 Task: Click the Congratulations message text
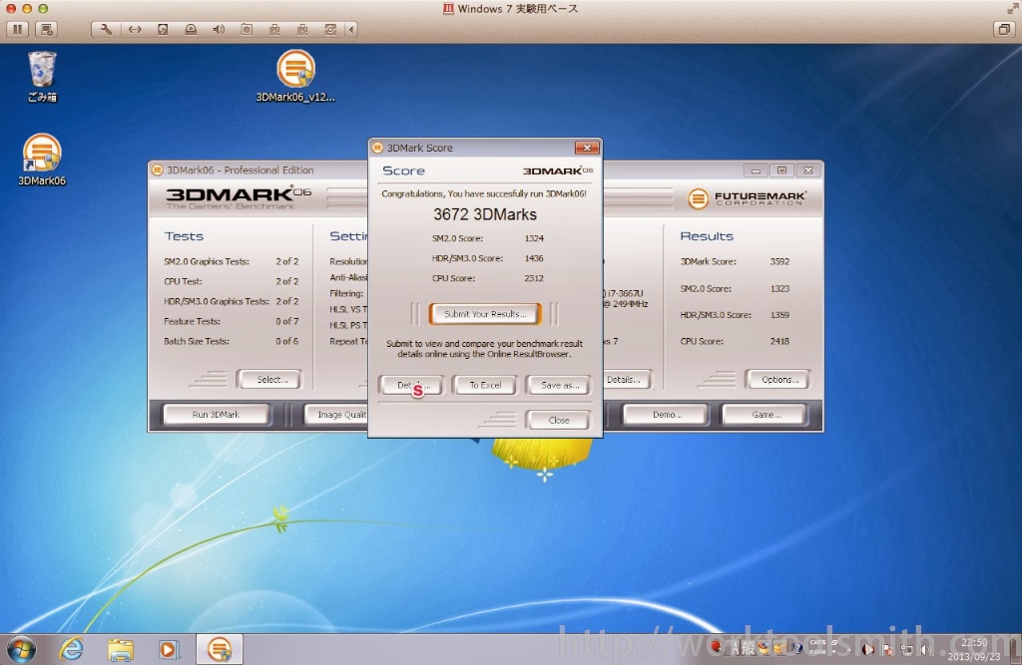(484, 194)
